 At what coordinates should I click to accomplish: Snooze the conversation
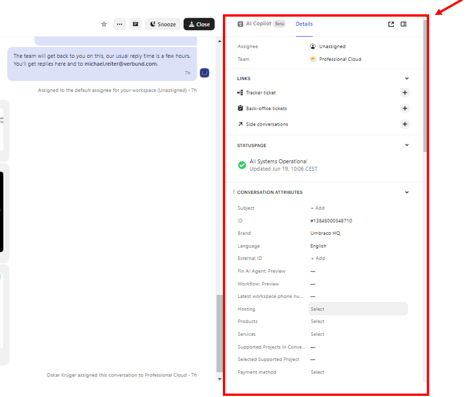[163, 24]
